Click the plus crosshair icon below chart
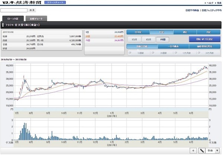This screenshot has width=223, height=155. 193,151
